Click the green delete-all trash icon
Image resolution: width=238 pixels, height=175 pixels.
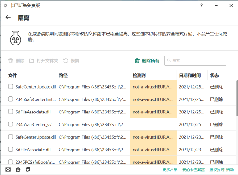(x=137, y=61)
